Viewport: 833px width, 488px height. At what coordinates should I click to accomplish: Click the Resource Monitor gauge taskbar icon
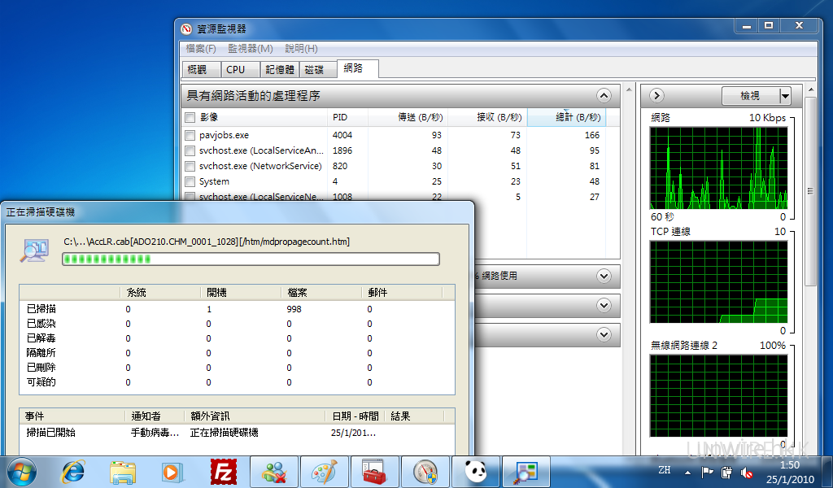pos(425,472)
